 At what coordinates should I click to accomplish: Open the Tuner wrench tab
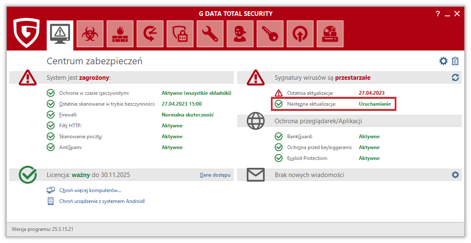pyautogui.click(x=210, y=34)
